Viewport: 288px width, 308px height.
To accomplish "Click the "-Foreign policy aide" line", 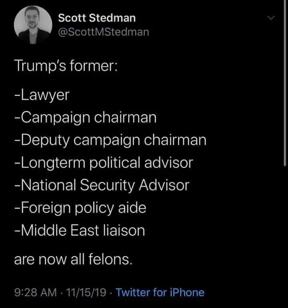I will 80,208.
